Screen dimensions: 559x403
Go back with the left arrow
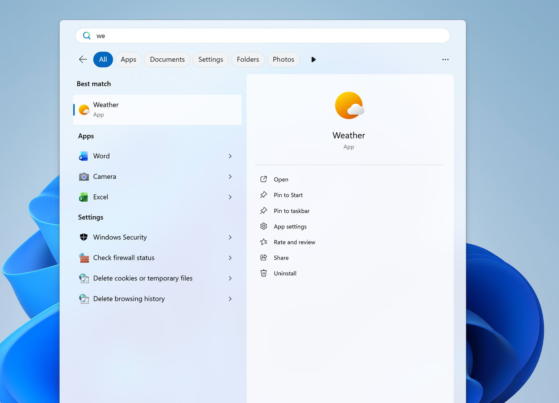(x=83, y=60)
